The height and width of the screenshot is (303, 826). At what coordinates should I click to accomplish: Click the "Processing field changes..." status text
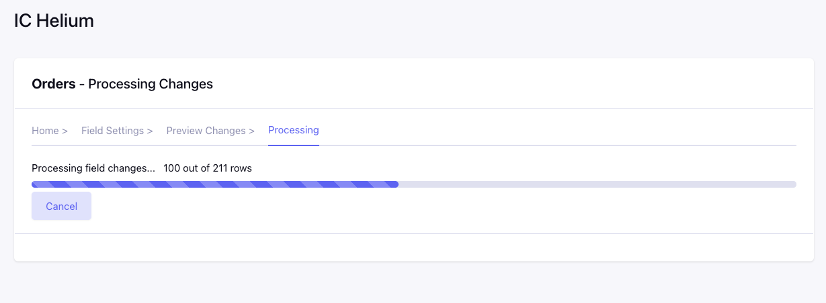[x=93, y=168]
